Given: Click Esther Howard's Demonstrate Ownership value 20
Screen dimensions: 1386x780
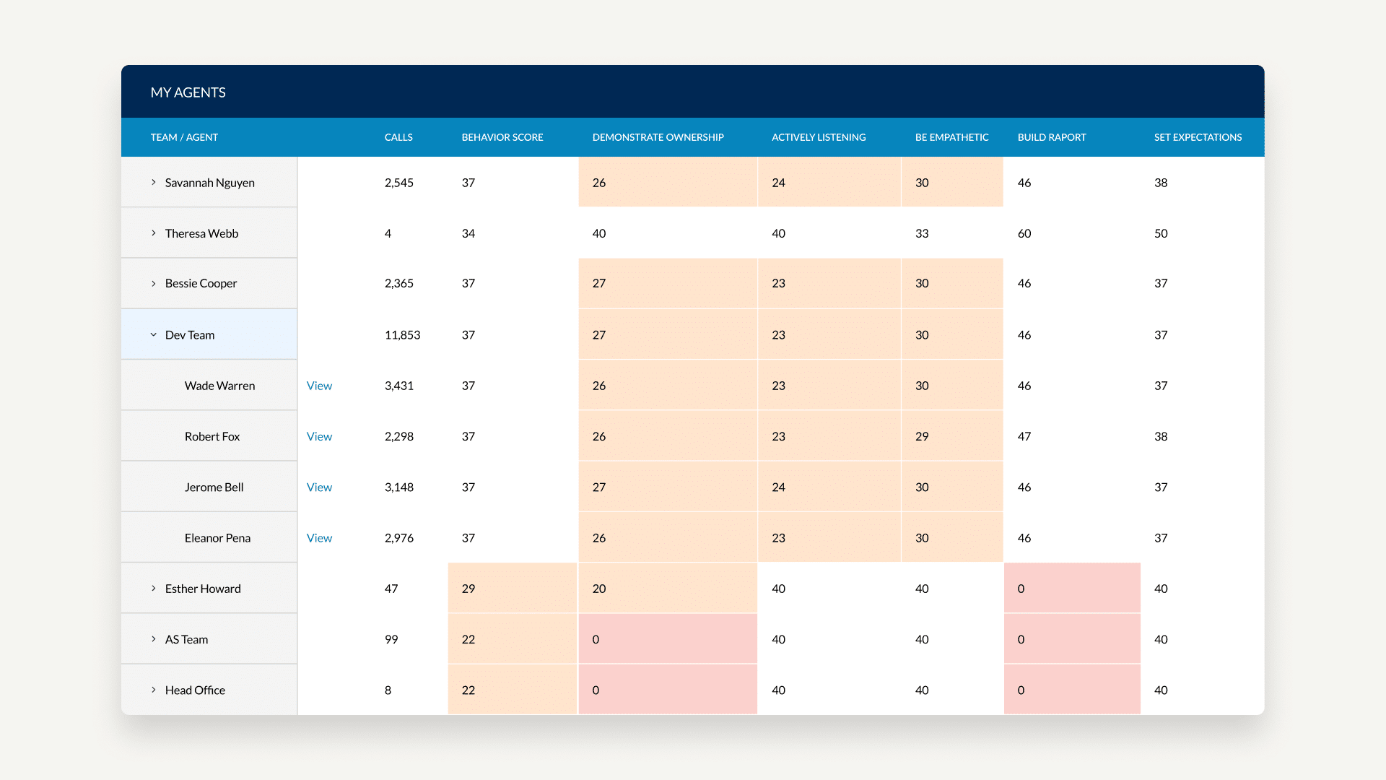Looking at the screenshot, I should coord(599,589).
